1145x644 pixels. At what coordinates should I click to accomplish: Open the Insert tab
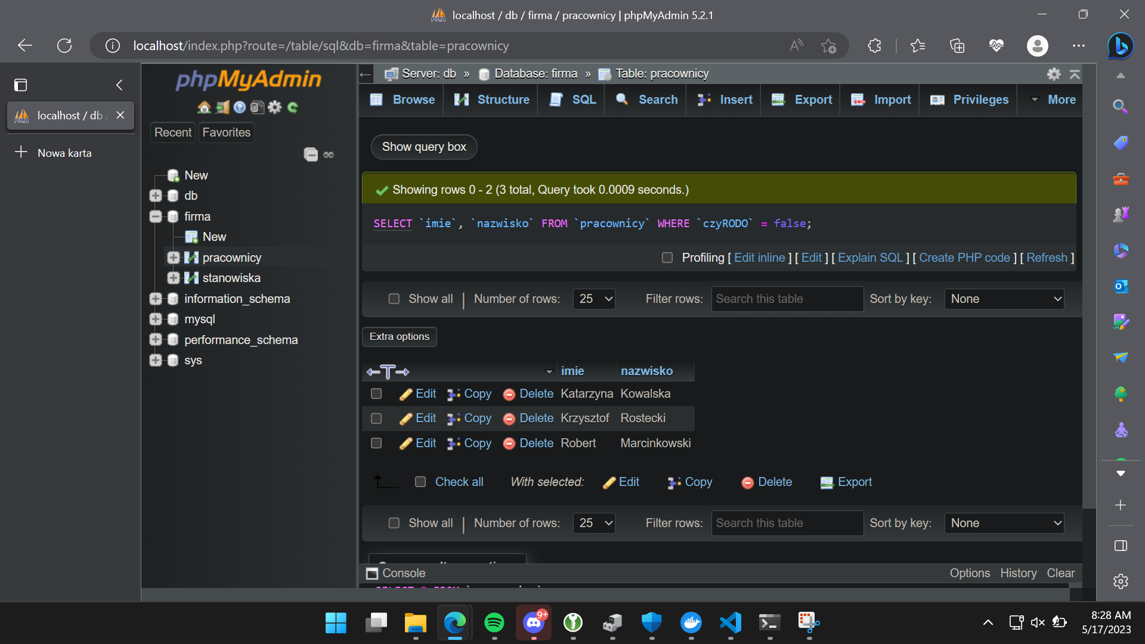725,100
